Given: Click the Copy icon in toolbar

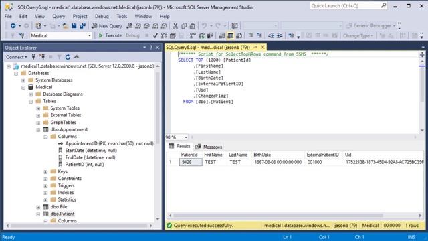Looking at the screenshot, I should coord(184,26).
